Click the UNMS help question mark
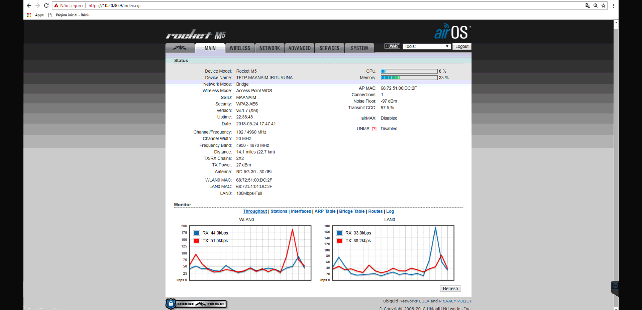 pos(374,129)
